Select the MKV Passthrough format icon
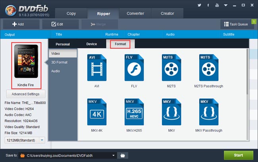 209,112
